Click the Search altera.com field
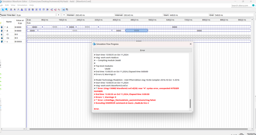The height and width of the screenshot is (135, 256). point(241,6)
